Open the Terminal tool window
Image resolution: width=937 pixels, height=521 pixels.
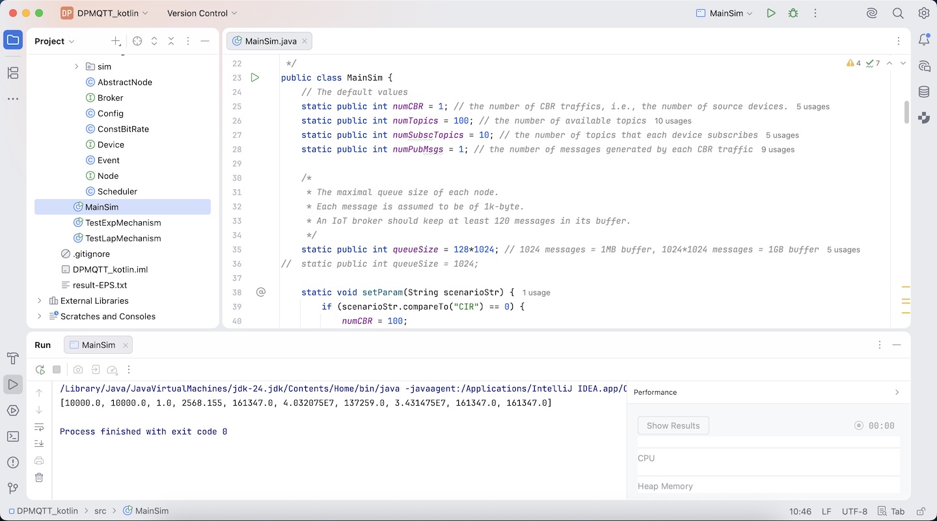tap(13, 436)
